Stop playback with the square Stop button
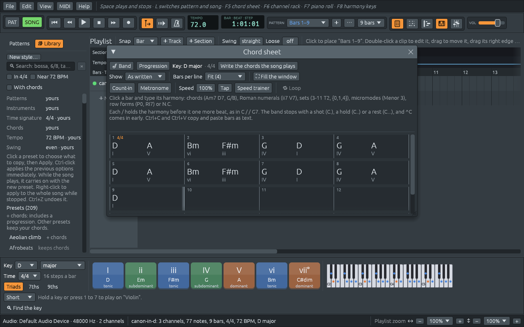 (x=99, y=22)
